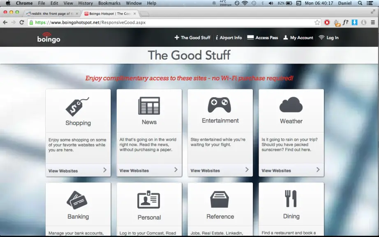Image resolution: width=379 pixels, height=237 pixels.
Task: Click Log In in the header
Action: click(x=328, y=37)
